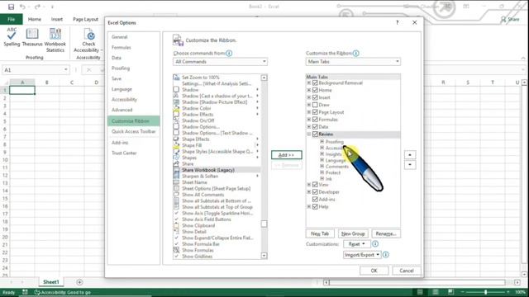529x297 pixels.
Task: Click Check Accessibility icon
Action: pyautogui.click(x=88, y=35)
